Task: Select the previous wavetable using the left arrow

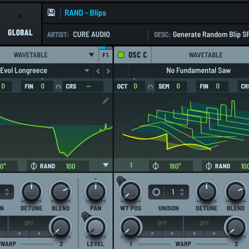Action: pos(98,71)
